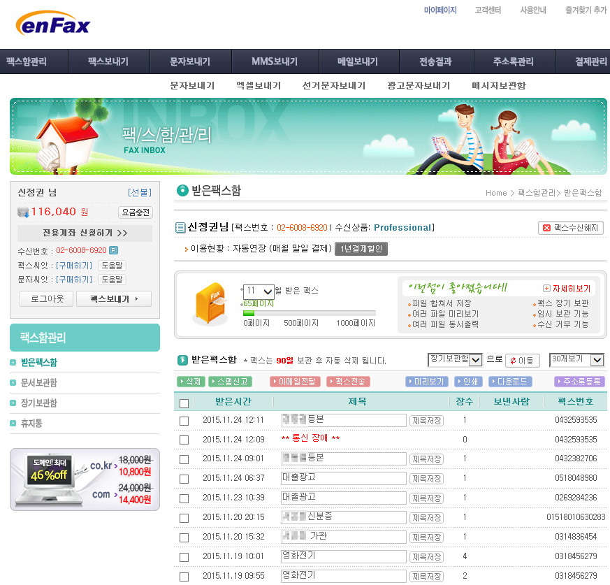Click the P icon beside reception number
The image size is (610, 585).
pyautogui.click(x=114, y=250)
